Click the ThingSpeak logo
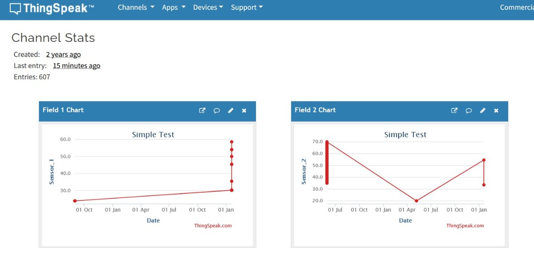 coord(52,8)
